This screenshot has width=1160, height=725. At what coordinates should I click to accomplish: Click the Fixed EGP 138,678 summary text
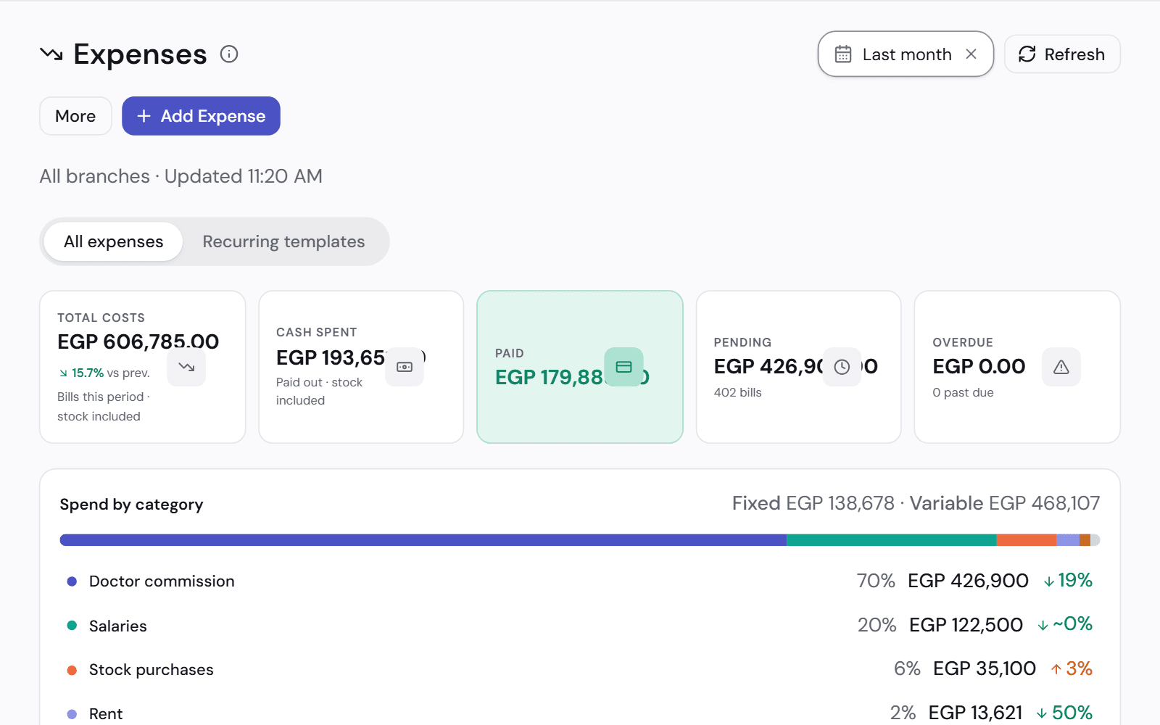(813, 503)
